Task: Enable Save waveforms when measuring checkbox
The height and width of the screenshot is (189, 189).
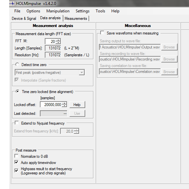Action: tap(102, 33)
